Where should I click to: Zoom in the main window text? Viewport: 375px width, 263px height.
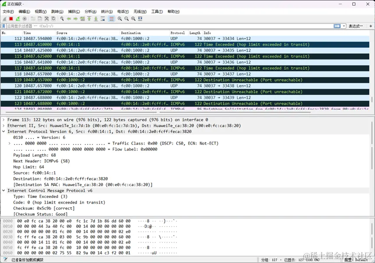coord(120,19)
